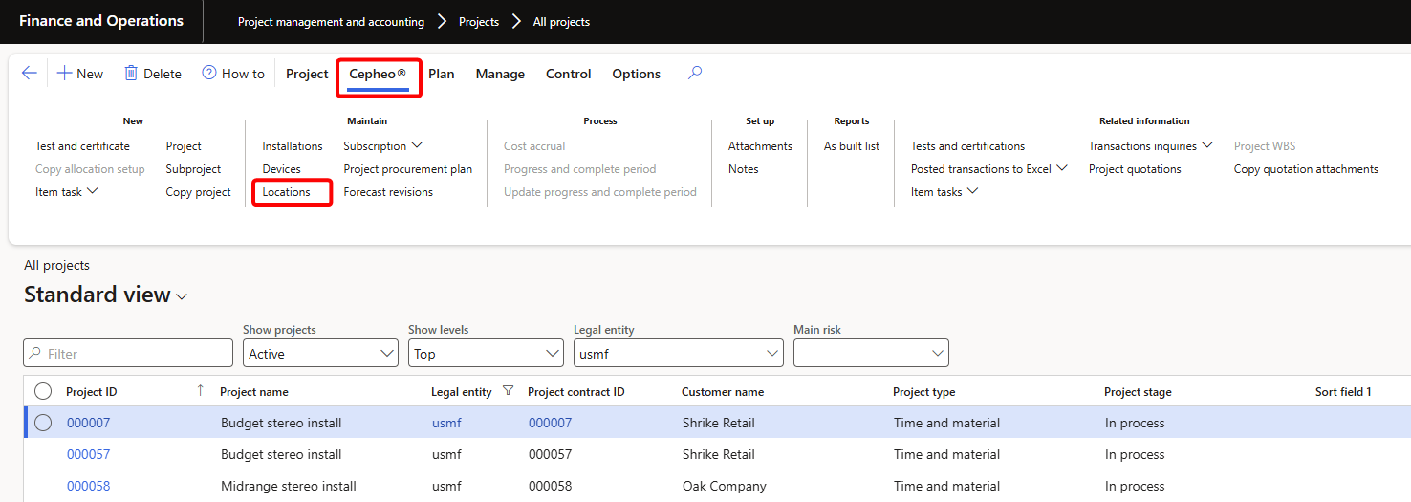Click the Delete trash icon
This screenshot has width=1411, height=502.
(131, 74)
